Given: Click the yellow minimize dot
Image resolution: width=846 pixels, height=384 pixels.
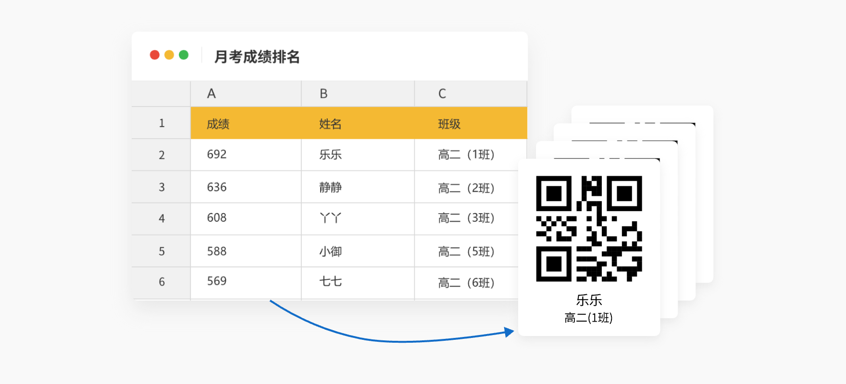Looking at the screenshot, I should pos(169,55).
